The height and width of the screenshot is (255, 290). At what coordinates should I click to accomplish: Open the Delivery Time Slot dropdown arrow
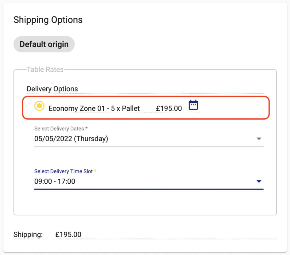259,181
